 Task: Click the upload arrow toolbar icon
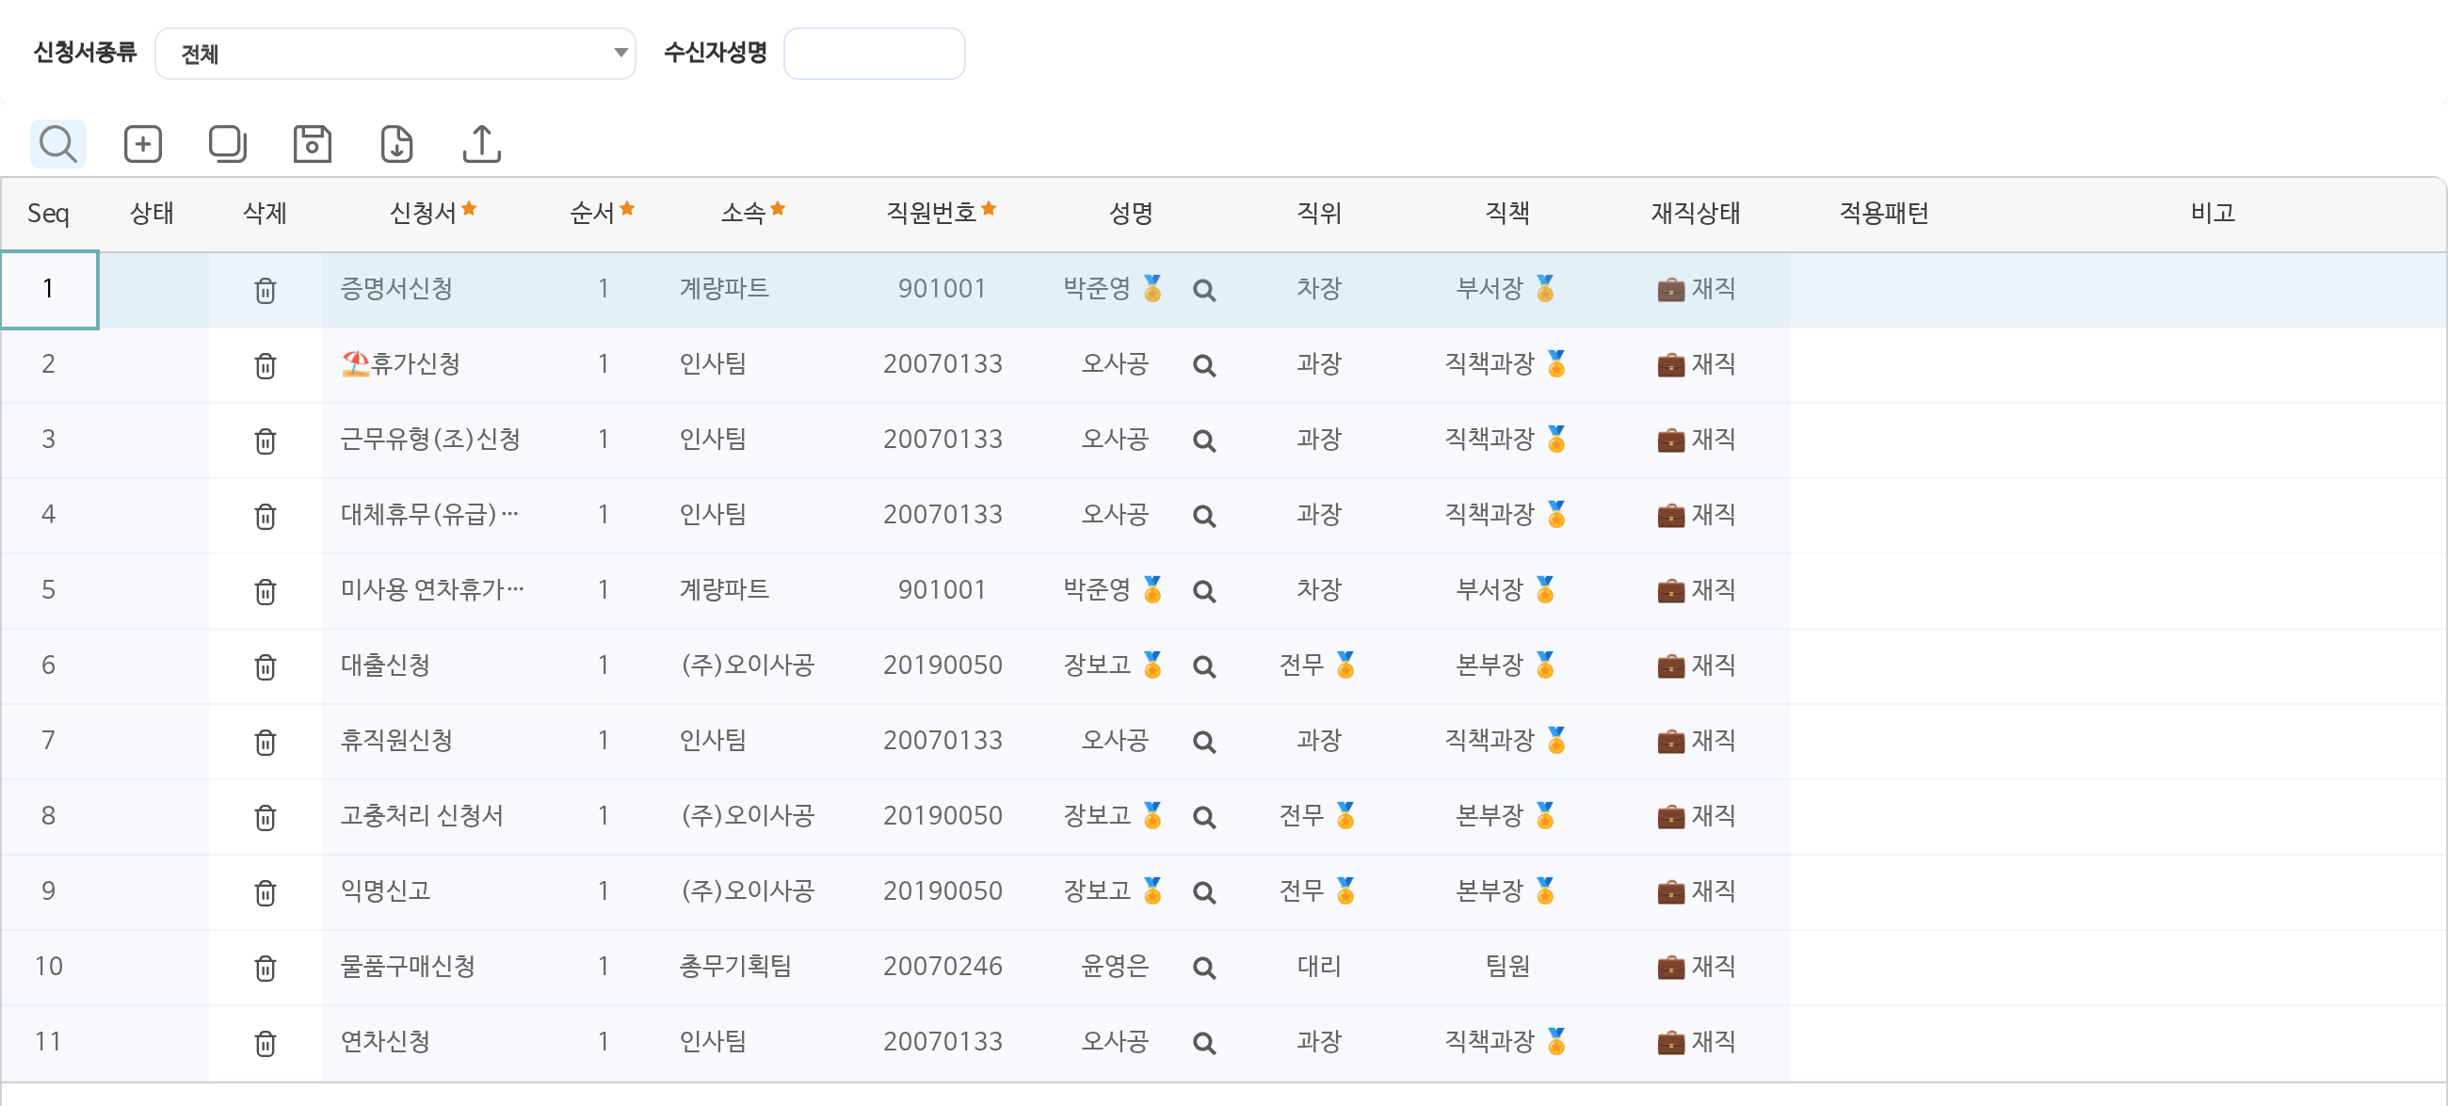pyautogui.click(x=482, y=144)
